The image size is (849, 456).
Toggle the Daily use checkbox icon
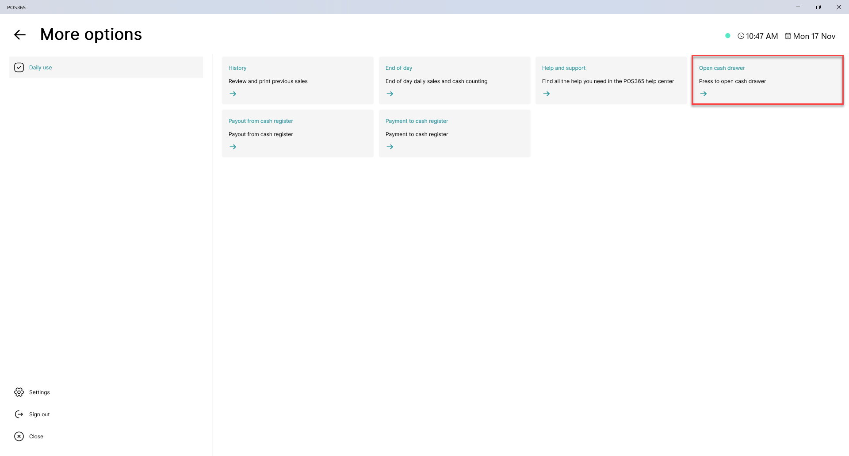(x=19, y=67)
